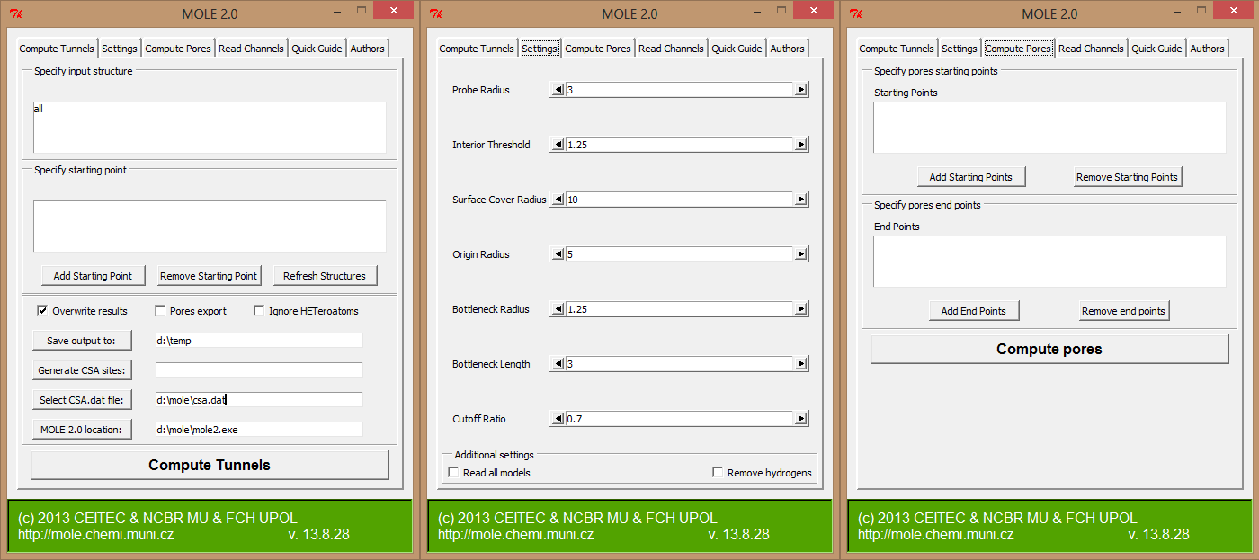
Task: Click the left arrow of Bottleneck Length
Action: pos(558,364)
